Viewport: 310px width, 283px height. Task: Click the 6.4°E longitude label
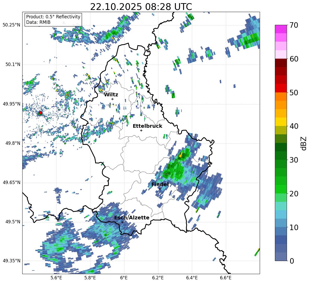pos(192,278)
